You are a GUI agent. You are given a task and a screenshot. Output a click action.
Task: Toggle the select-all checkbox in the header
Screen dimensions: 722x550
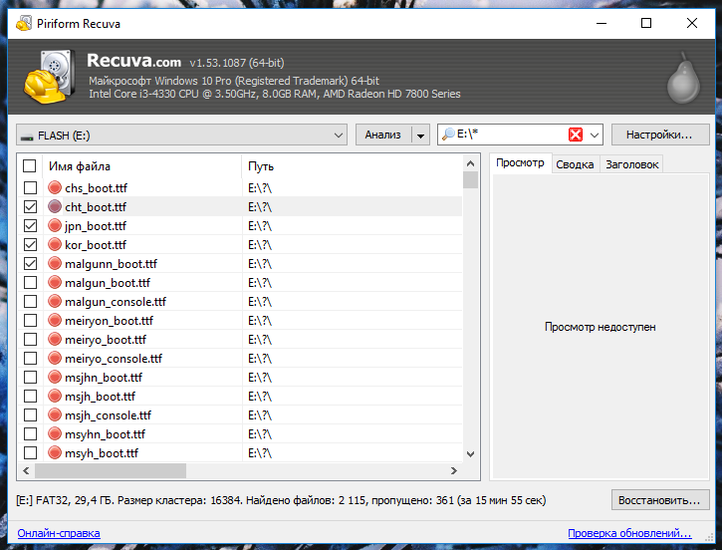[30, 165]
